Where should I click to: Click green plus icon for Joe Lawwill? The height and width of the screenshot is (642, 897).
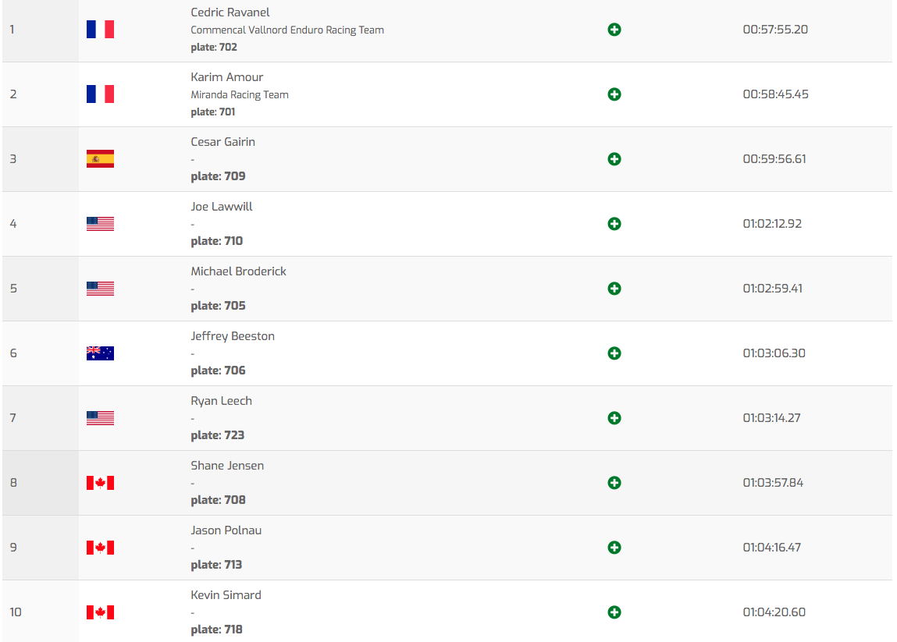tap(614, 224)
